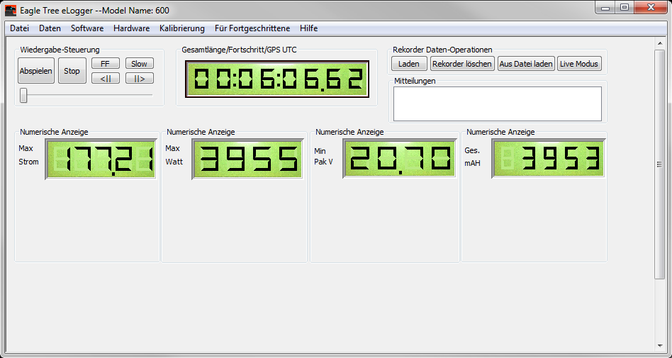Click the 'Ges. mAH' label text
The image size is (672, 358).
(472, 157)
